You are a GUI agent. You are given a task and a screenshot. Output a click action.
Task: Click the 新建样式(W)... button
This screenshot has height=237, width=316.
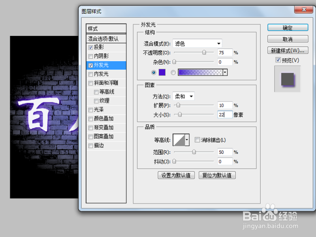coord(288,51)
